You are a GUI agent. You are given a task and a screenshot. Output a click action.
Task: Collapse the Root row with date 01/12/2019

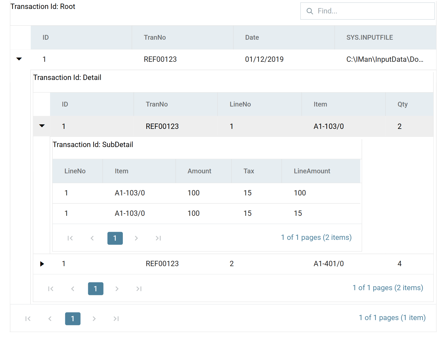click(19, 59)
